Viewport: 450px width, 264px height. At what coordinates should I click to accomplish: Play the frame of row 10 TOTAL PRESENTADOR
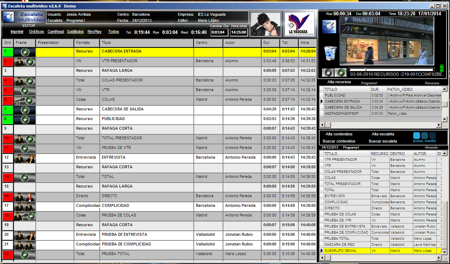click(x=30, y=139)
